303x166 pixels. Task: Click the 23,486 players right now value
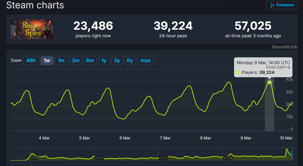93,26
